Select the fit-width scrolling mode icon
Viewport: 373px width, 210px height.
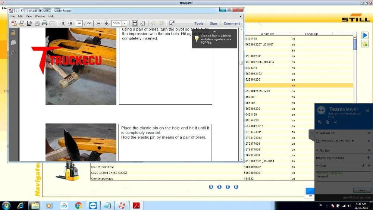click(x=135, y=23)
